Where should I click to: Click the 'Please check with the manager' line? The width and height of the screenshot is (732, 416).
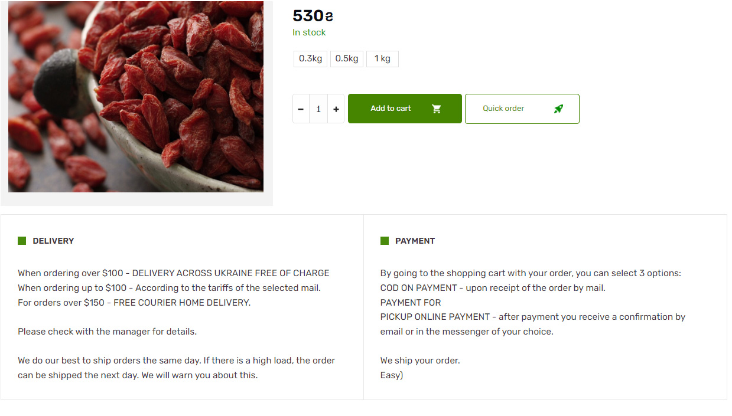pos(107,332)
